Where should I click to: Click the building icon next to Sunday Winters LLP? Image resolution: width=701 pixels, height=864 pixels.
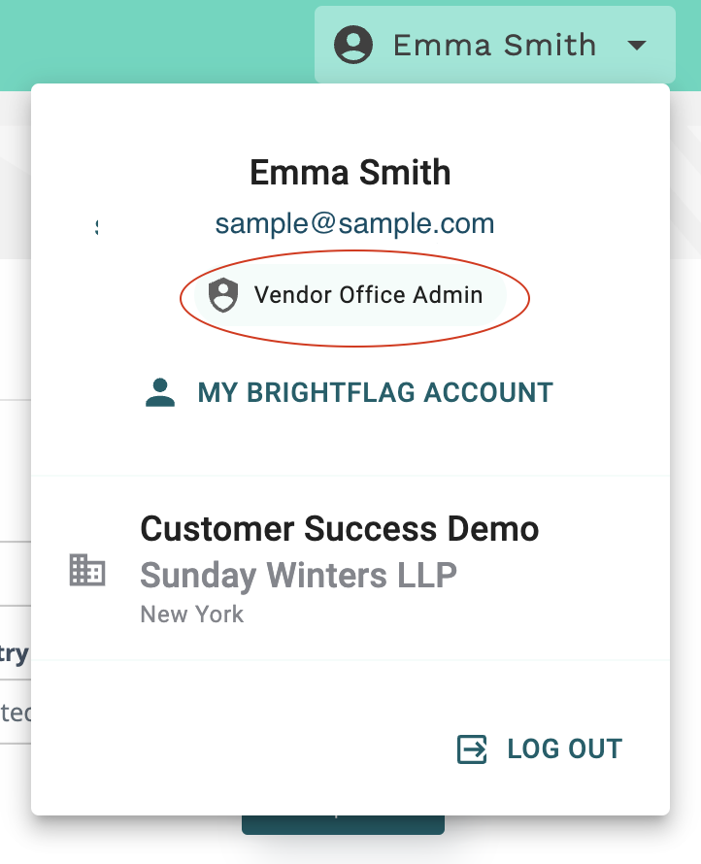pos(87,570)
